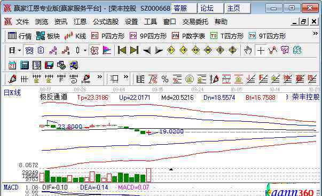Open the 板块 sector view
The image size is (322, 196).
[48, 36]
